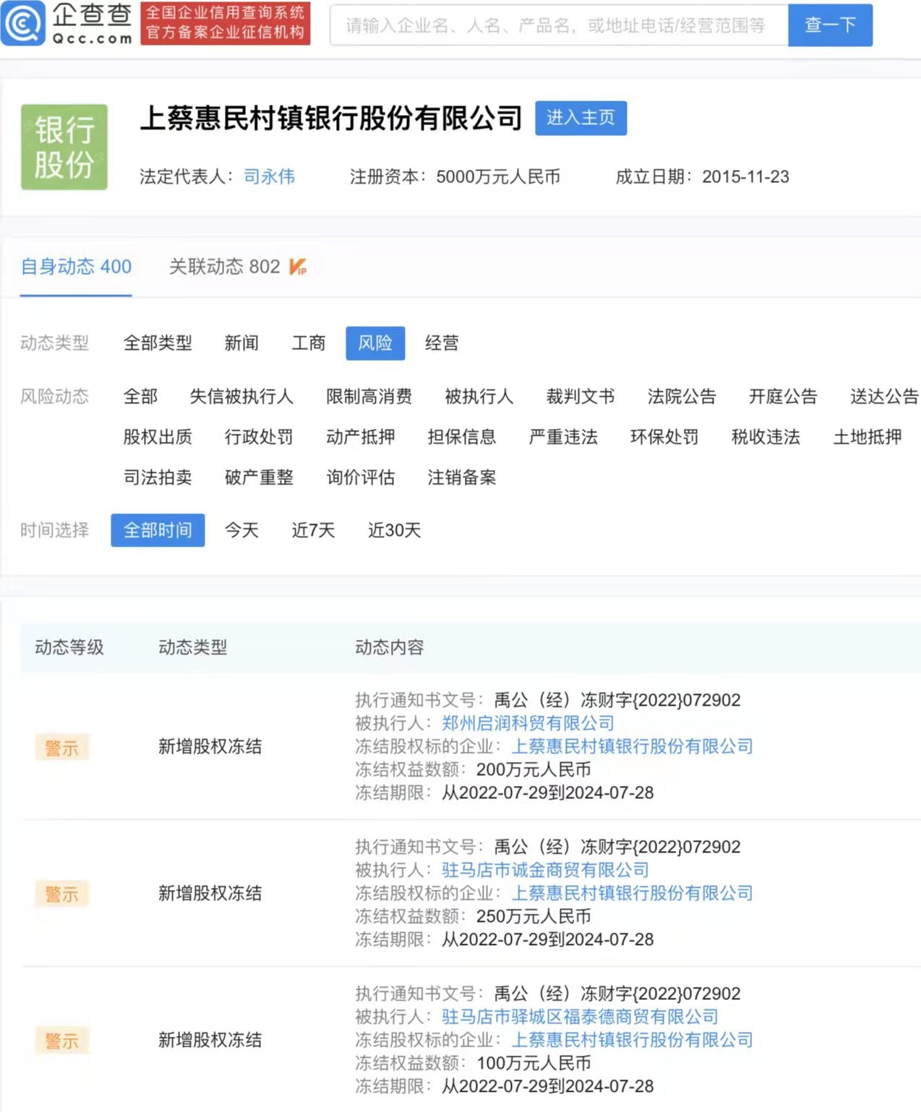
Task: Select 今天 time range
Action: (241, 530)
